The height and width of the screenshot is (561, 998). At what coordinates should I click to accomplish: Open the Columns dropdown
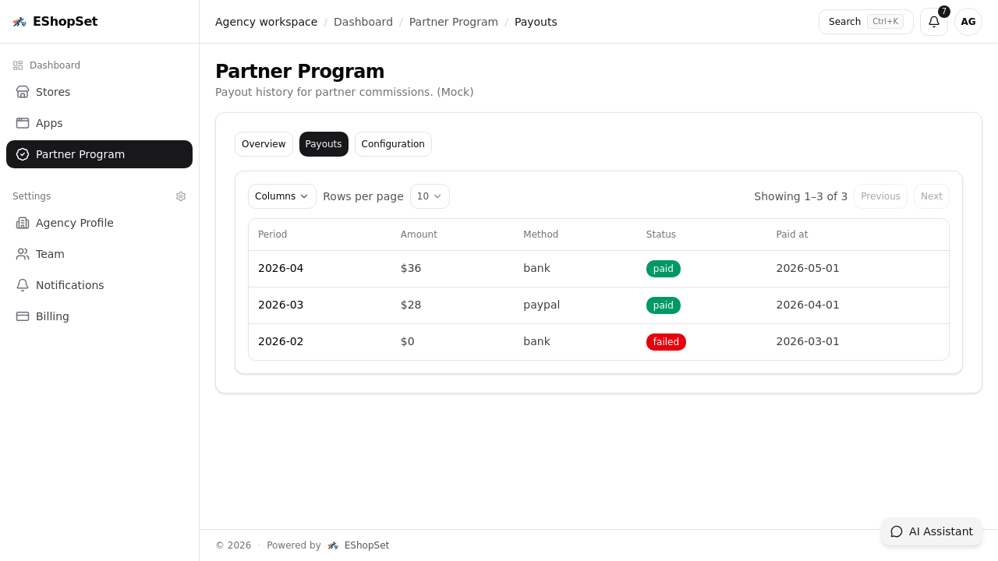coord(282,196)
